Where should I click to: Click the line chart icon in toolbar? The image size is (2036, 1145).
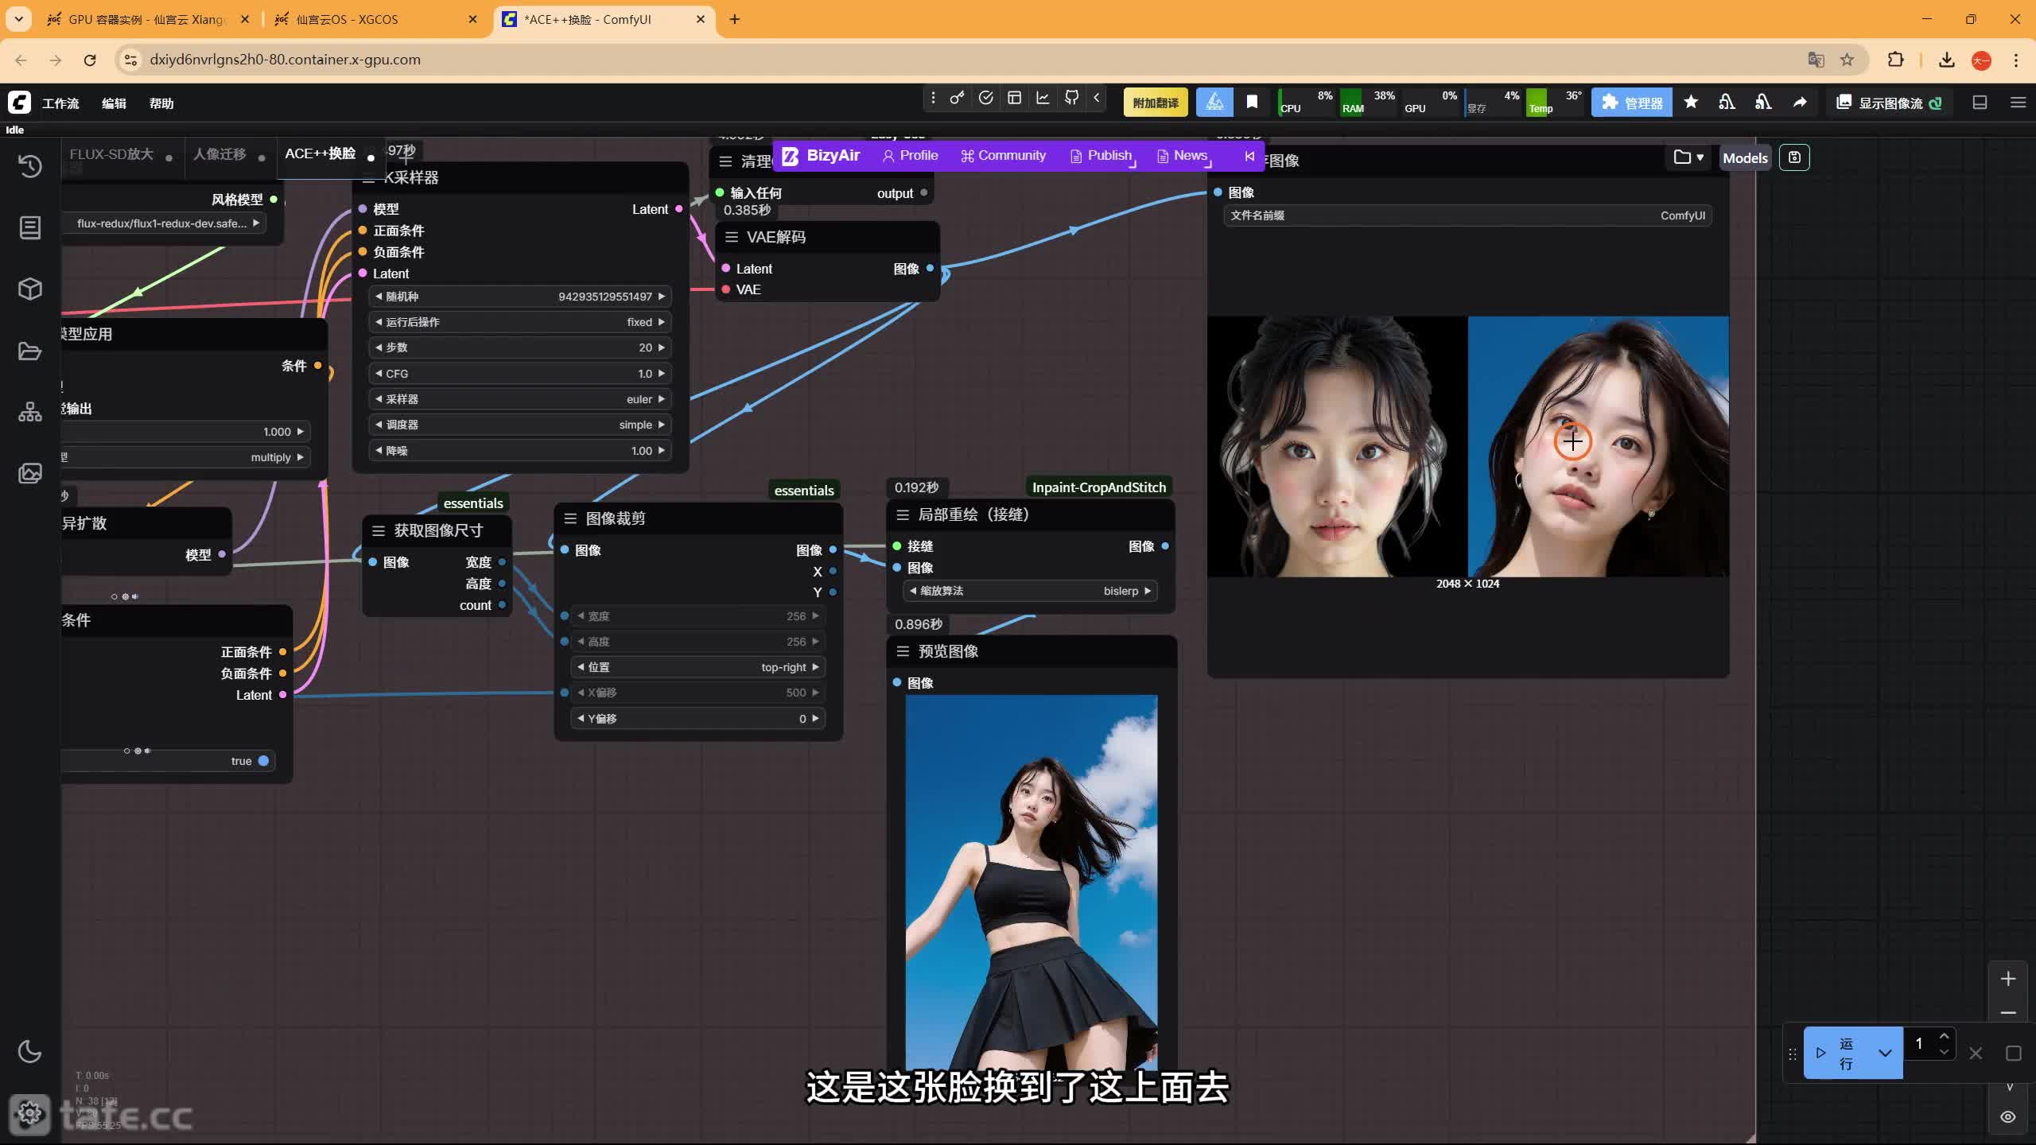[x=1043, y=98]
